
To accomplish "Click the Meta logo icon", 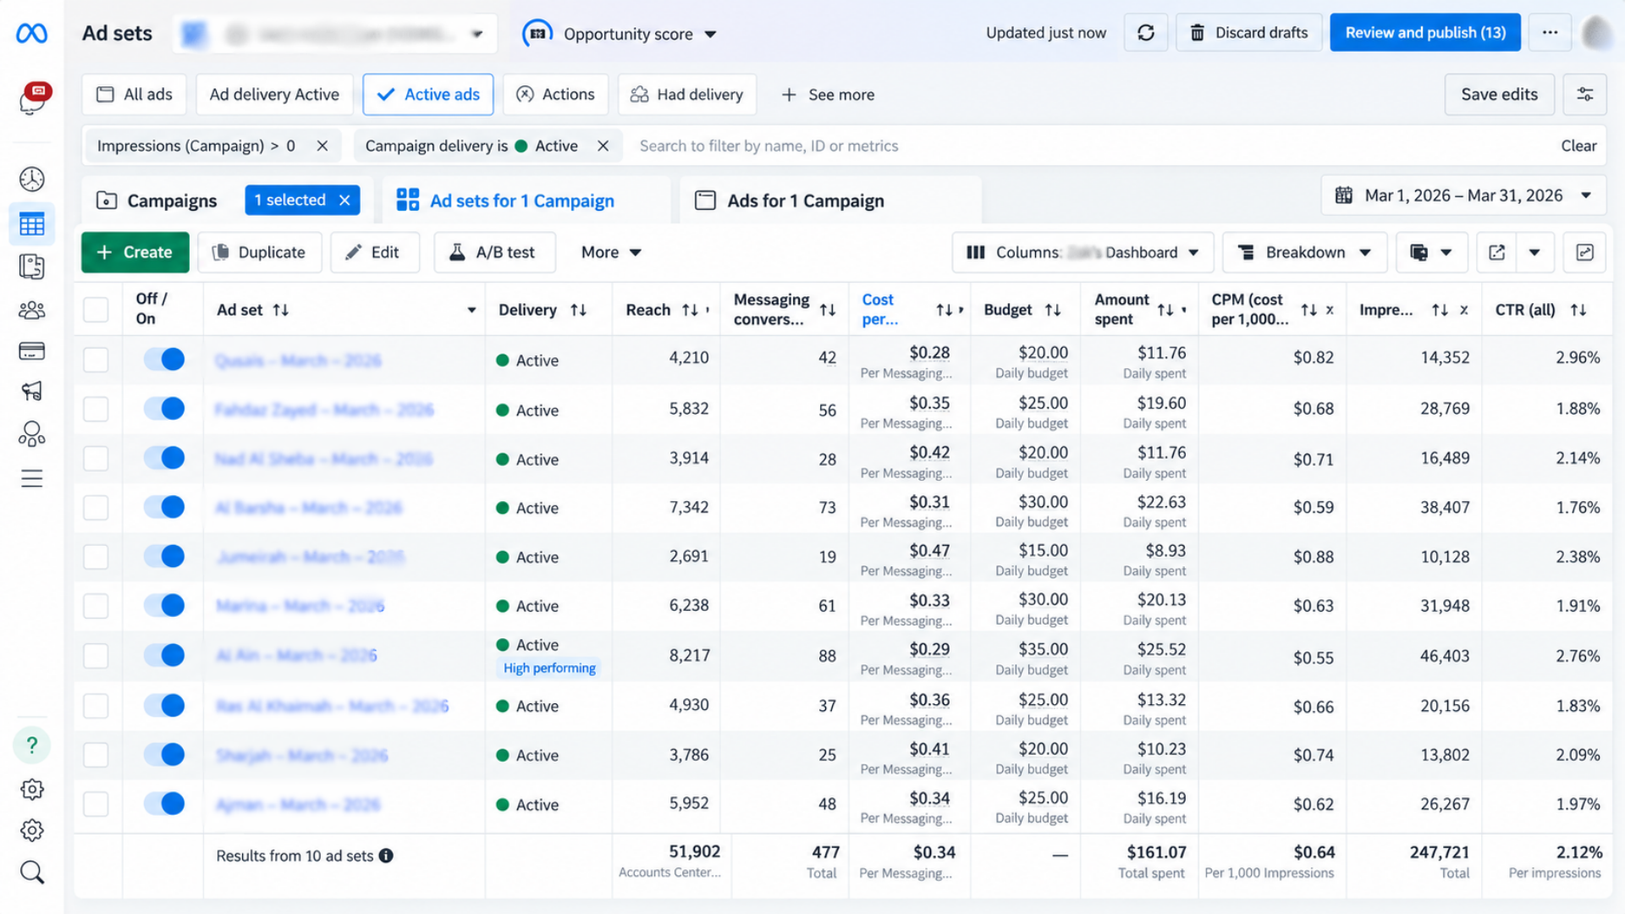I will (32, 34).
